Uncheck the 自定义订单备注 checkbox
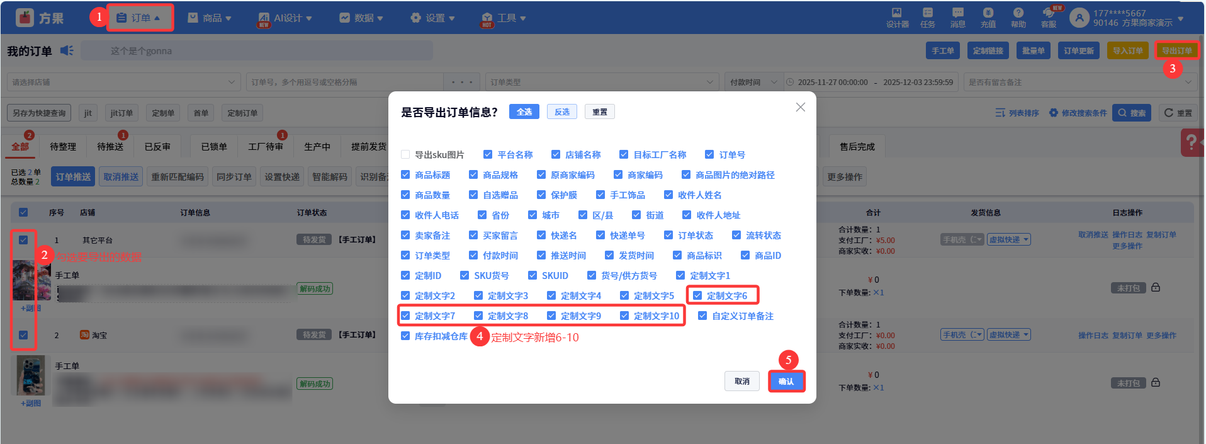1206x444 pixels. [x=702, y=316]
